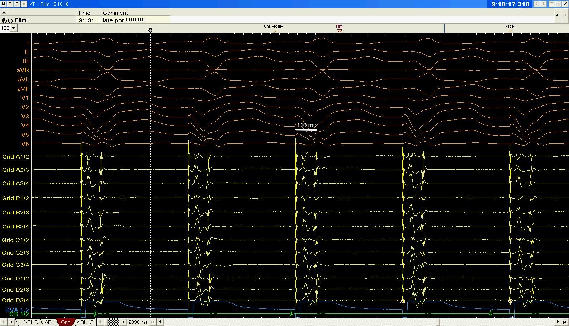569x326 pixels.
Task: Click the I button near the timestamp
Action: (544, 4)
